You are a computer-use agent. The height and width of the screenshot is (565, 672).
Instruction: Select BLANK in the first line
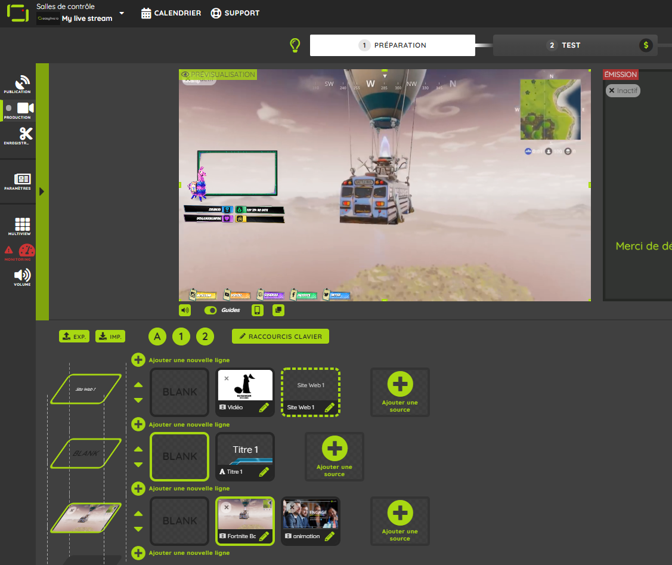point(179,392)
